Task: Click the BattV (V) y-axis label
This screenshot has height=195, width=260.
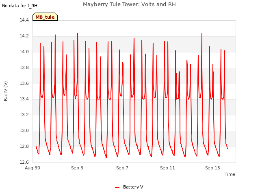Action: coord(6,91)
